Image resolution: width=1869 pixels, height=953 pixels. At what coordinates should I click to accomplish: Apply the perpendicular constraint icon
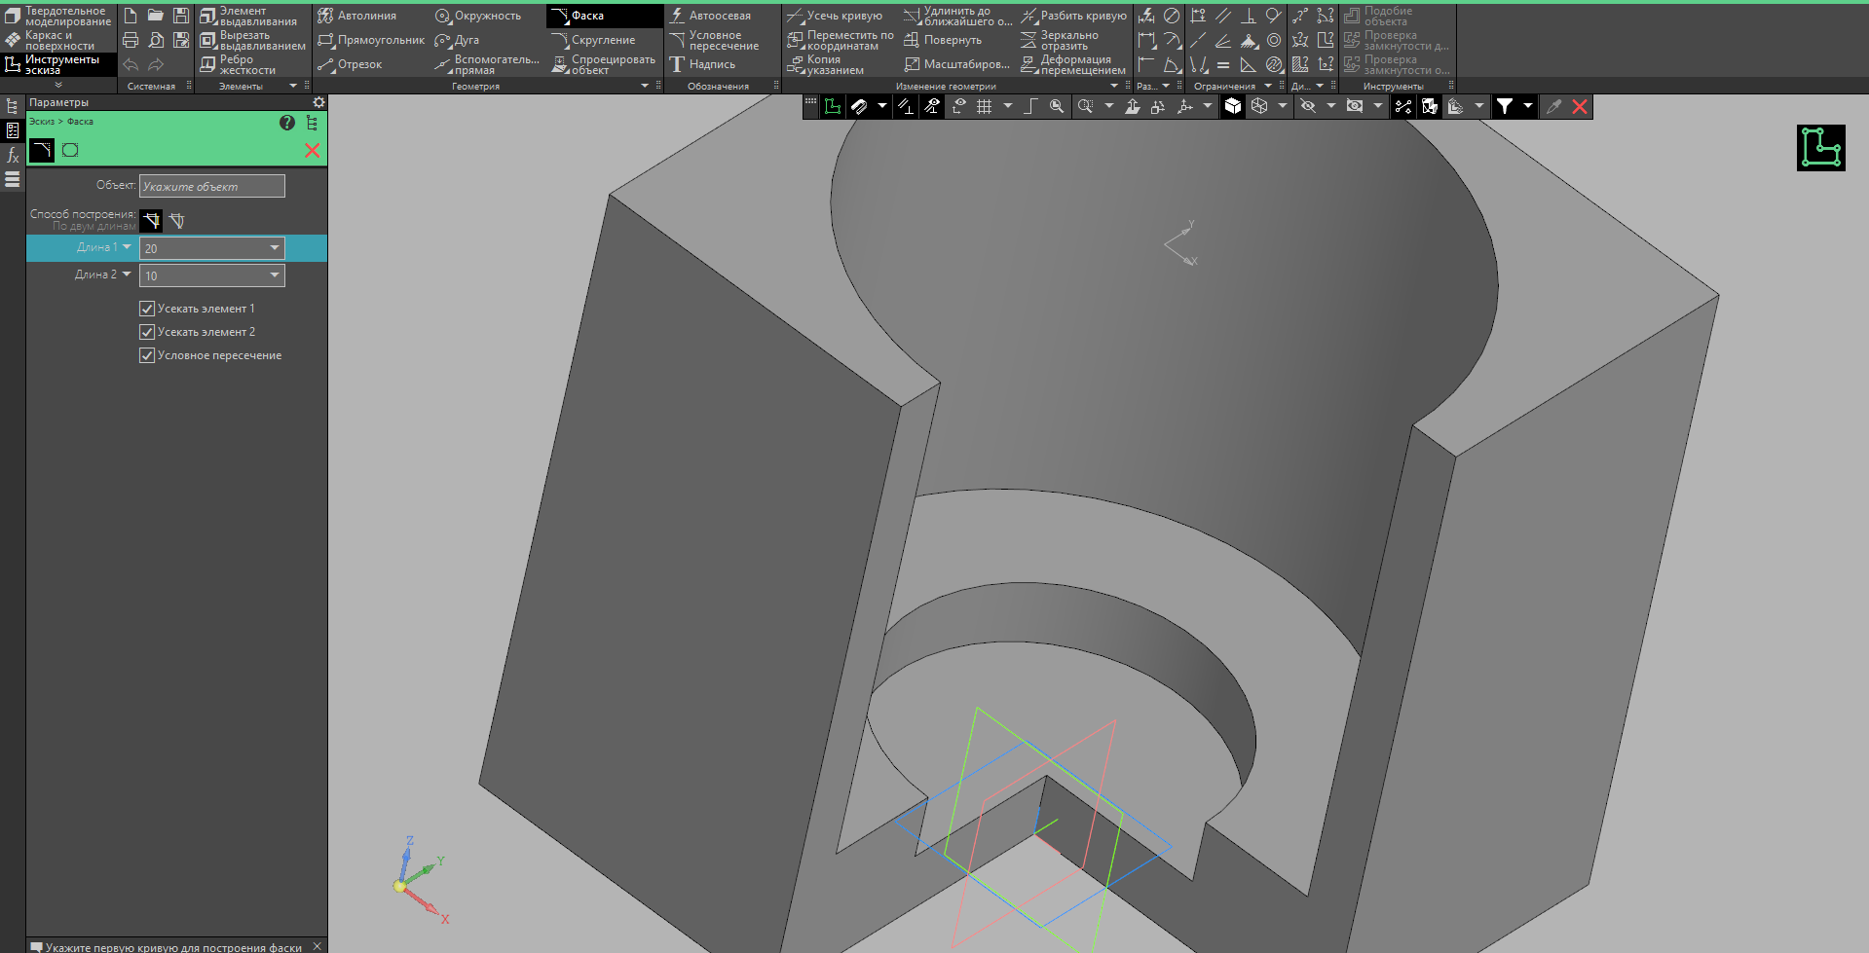coord(1249,16)
